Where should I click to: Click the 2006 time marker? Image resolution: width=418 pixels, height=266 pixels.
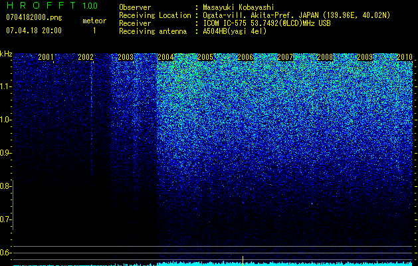coord(245,57)
